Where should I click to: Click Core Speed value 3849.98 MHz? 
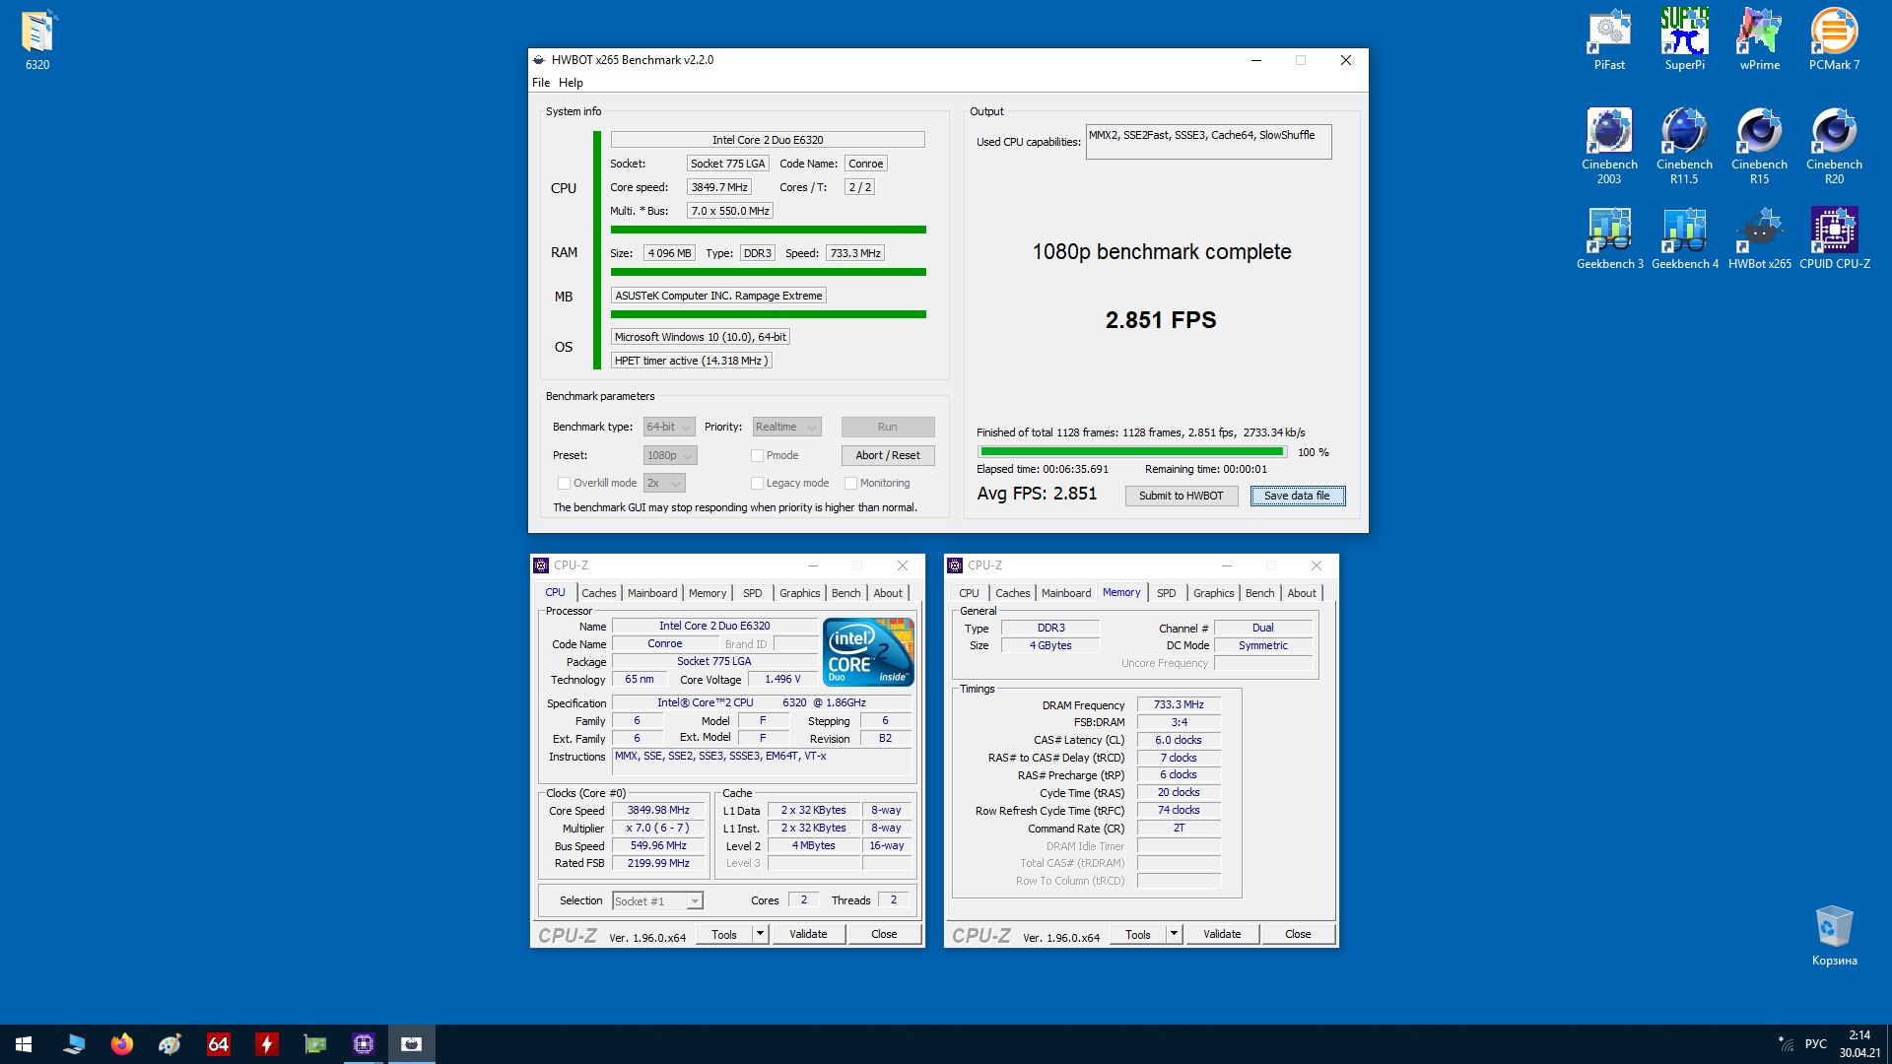[658, 811]
